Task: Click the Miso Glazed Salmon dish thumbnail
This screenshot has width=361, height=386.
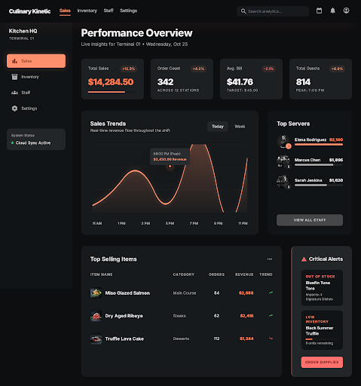Action: coord(96,293)
